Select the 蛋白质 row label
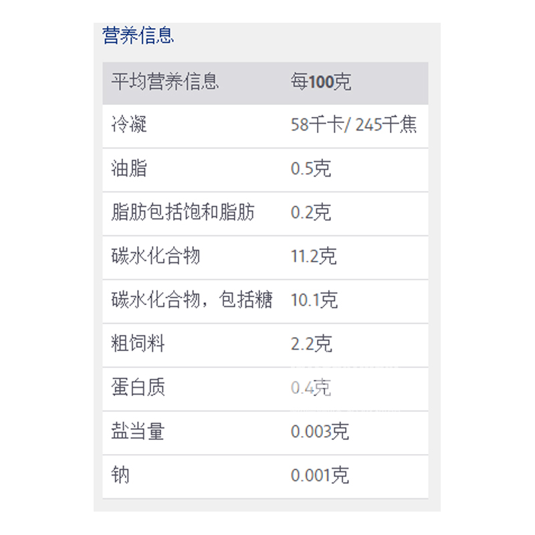This screenshot has width=535, height=535. tap(138, 388)
